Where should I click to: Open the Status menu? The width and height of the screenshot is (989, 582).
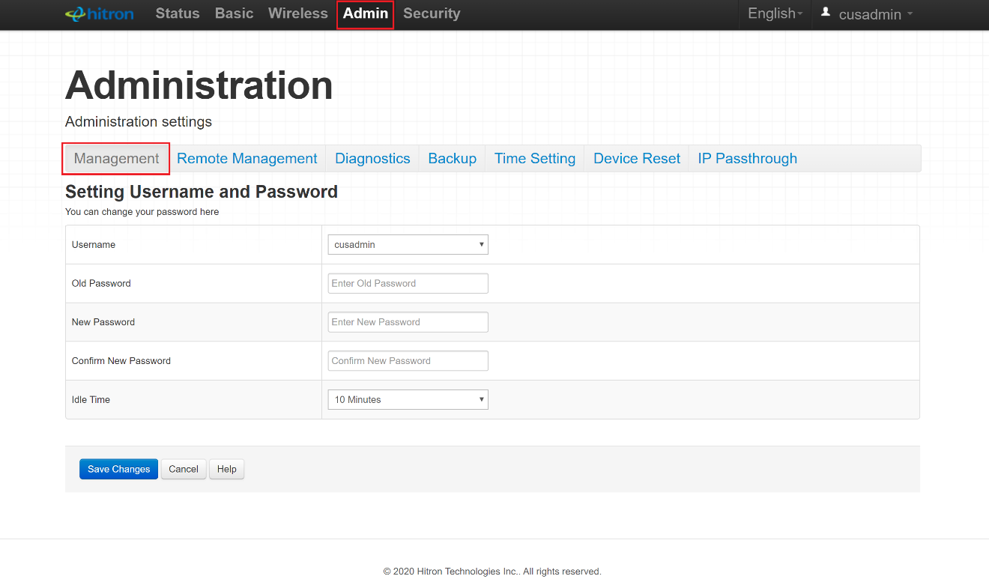click(x=178, y=13)
